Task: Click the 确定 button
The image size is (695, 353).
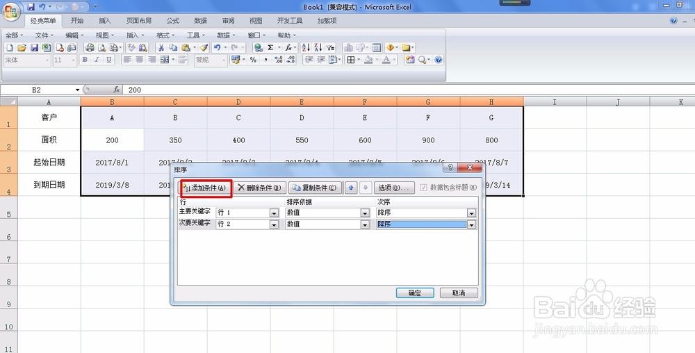Action: [x=415, y=293]
